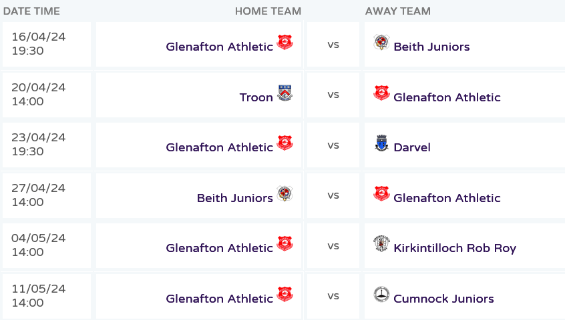Click the Cumnock Juniors crest
This screenshot has width=565, height=320.
tap(381, 295)
